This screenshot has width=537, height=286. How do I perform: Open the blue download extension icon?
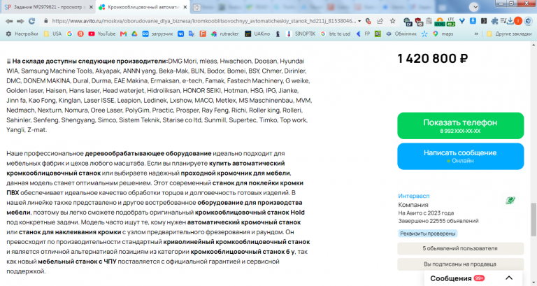coord(473,21)
